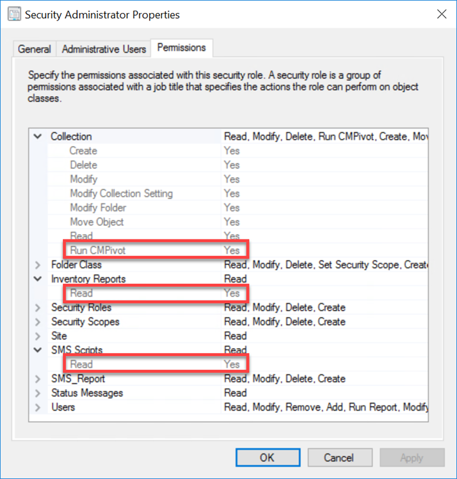The image size is (457, 479).
Task: Expand the Folder Class node
Action: (x=38, y=265)
